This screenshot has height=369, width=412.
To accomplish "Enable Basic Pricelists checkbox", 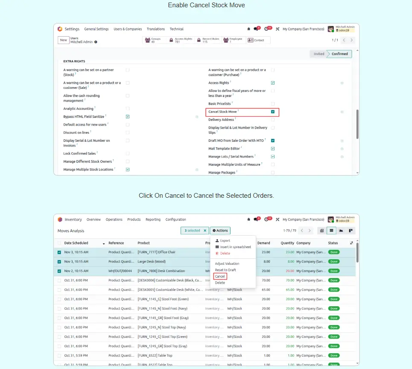I will coord(273,104).
